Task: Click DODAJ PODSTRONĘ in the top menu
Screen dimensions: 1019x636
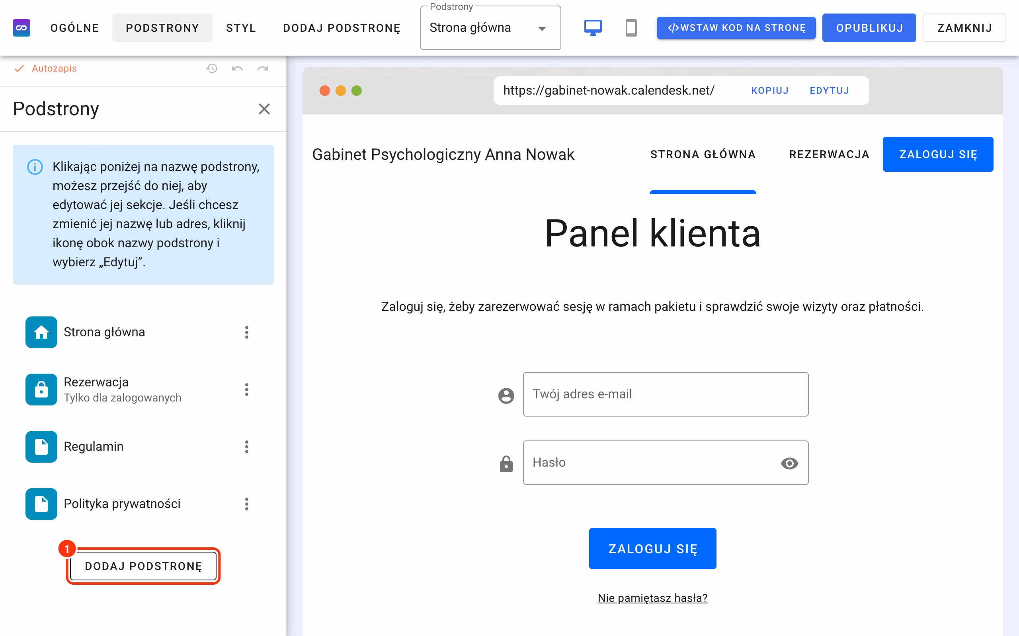Action: (342, 28)
